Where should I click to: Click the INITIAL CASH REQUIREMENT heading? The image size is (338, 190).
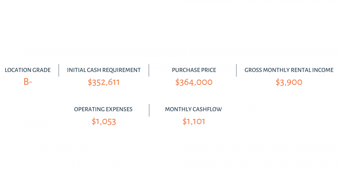[104, 70]
